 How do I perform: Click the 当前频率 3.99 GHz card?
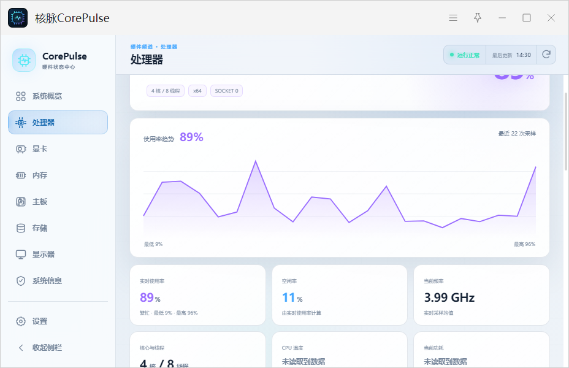(x=481, y=295)
